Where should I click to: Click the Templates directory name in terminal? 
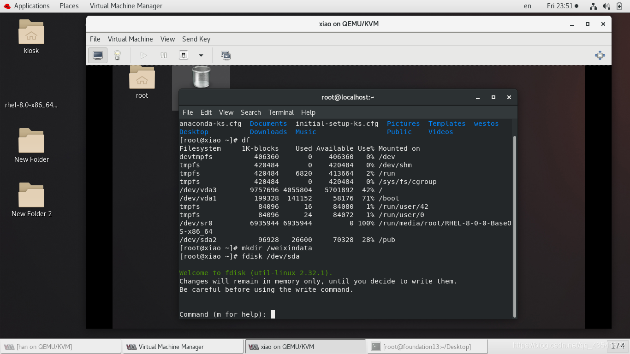pos(447,124)
